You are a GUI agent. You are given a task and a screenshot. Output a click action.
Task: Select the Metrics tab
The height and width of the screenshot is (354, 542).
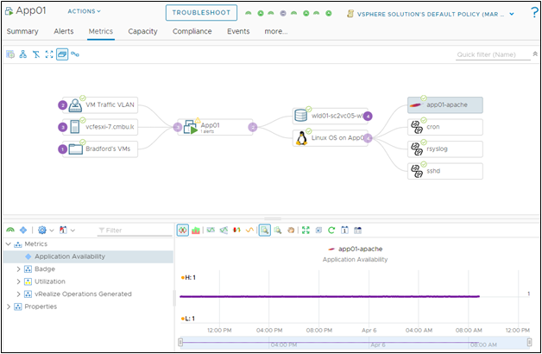(x=101, y=31)
